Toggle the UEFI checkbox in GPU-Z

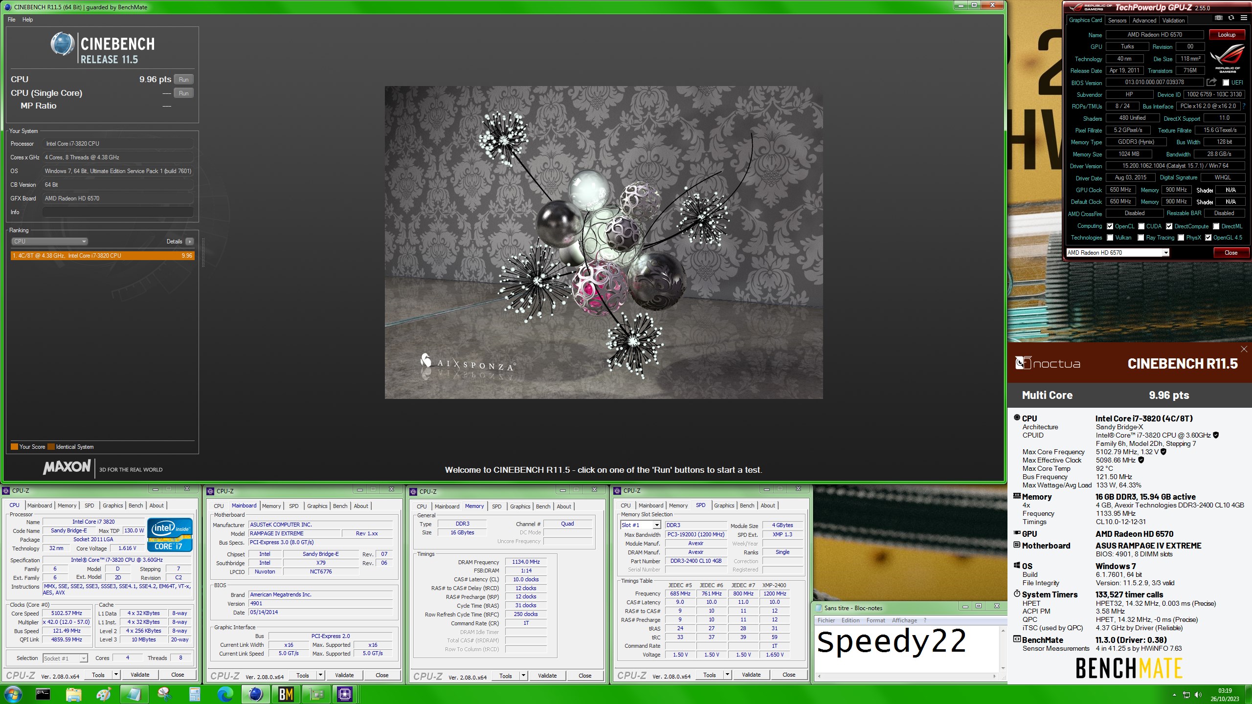1226,83
